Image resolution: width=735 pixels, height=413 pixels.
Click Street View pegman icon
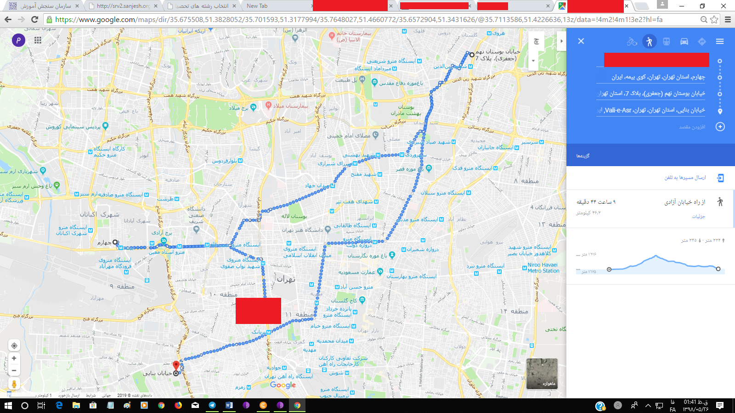(x=14, y=384)
